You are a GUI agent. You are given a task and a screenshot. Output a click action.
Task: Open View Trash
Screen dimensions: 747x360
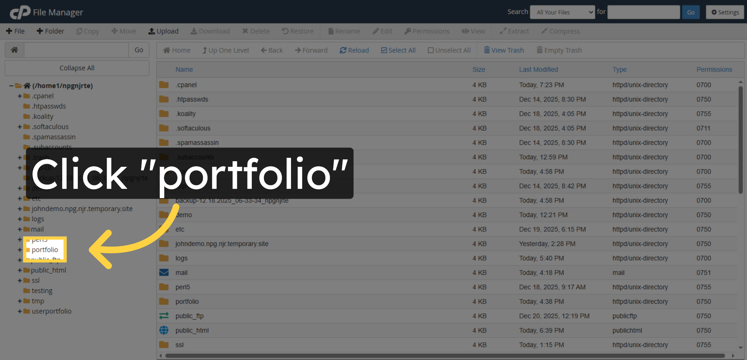pos(504,50)
